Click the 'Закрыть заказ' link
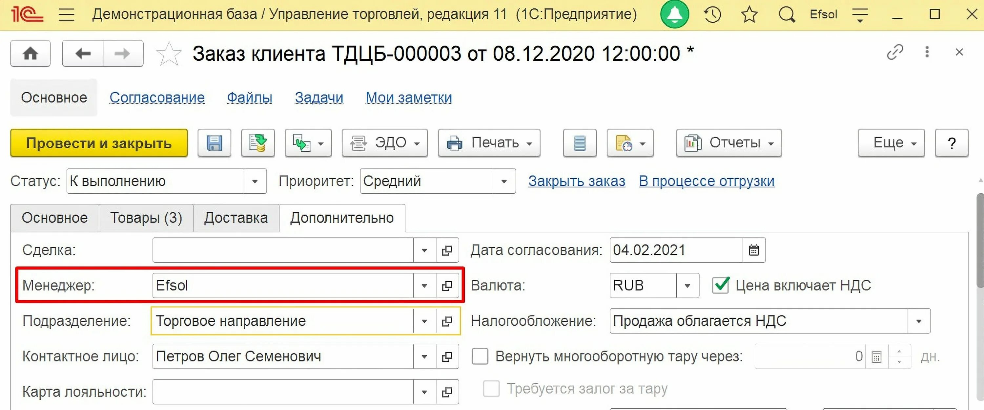Viewport: 984px width, 410px height. [576, 181]
